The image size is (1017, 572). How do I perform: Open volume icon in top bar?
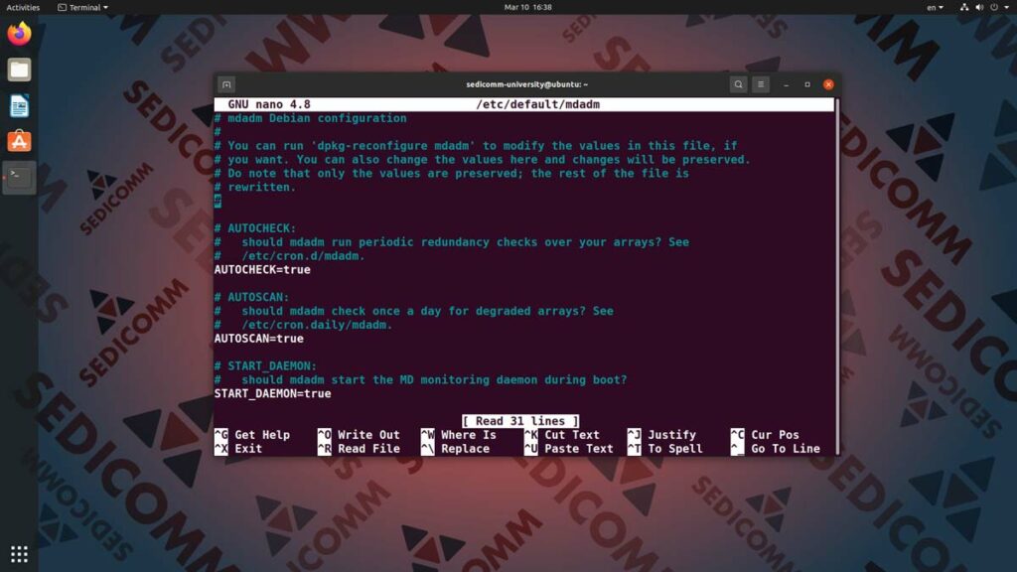click(979, 7)
